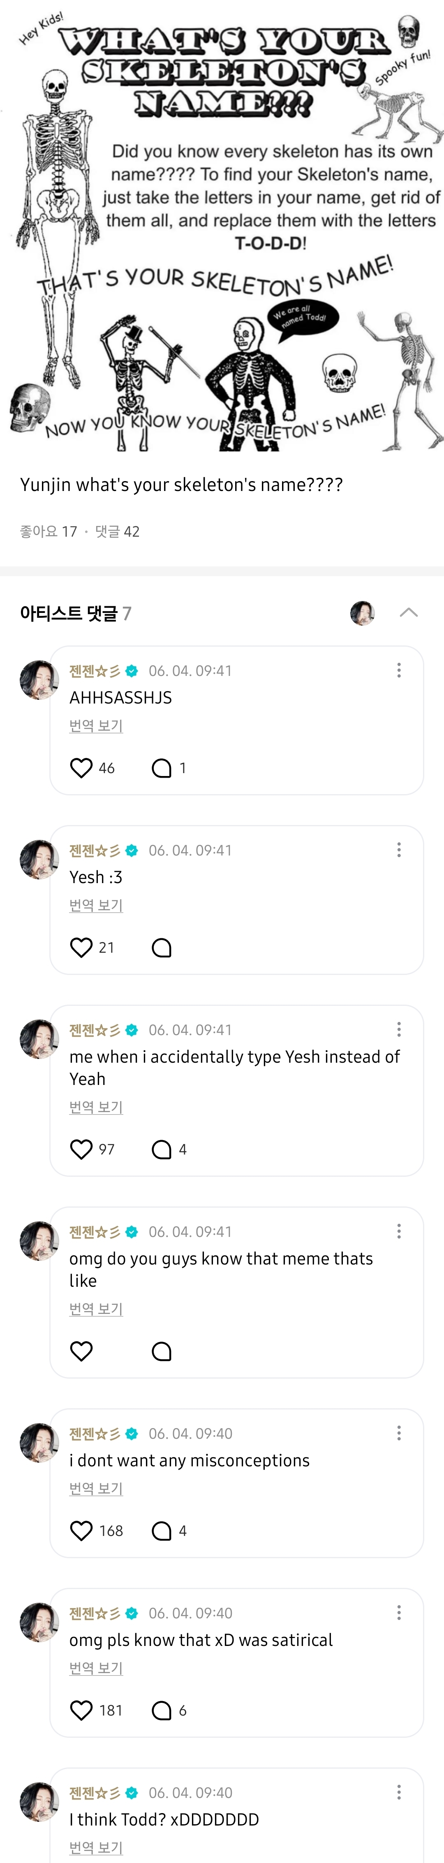The height and width of the screenshot is (1863, 444).
Task: Like the AHHSASSHJS comment with the heart
Action: (x=81, y=767)
